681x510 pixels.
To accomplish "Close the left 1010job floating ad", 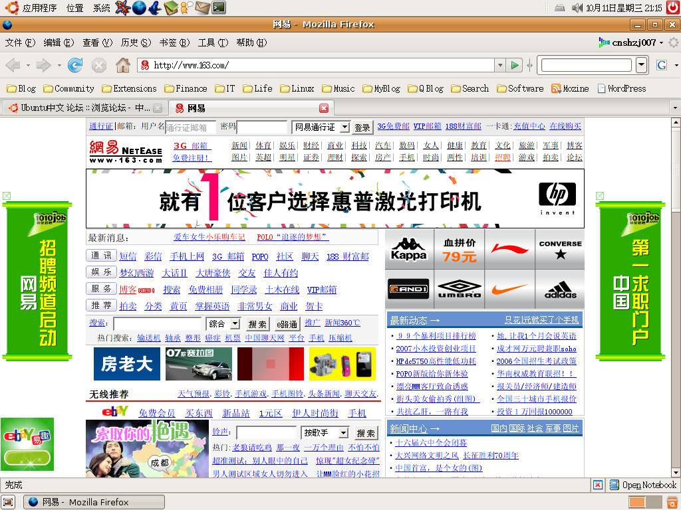I will (x=7, y=196).
